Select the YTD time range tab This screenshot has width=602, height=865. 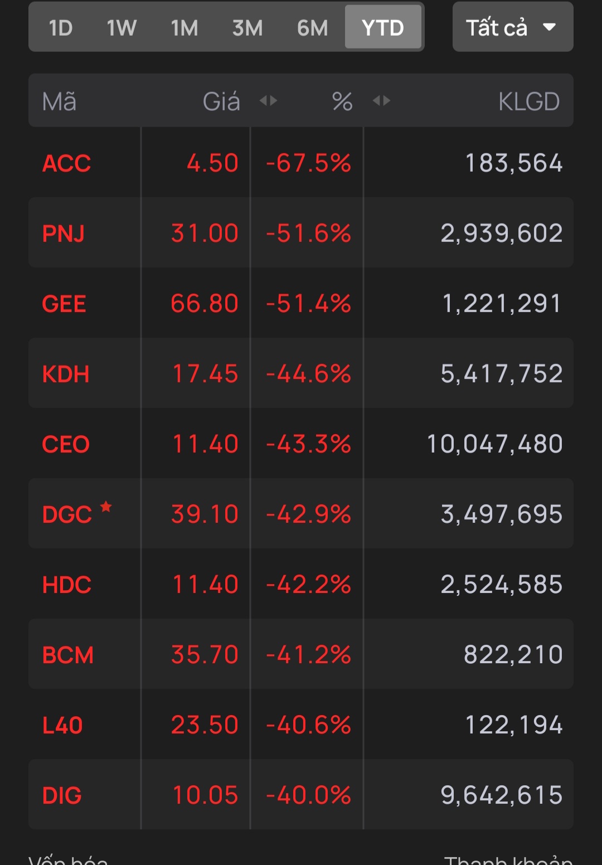[383, 27]
